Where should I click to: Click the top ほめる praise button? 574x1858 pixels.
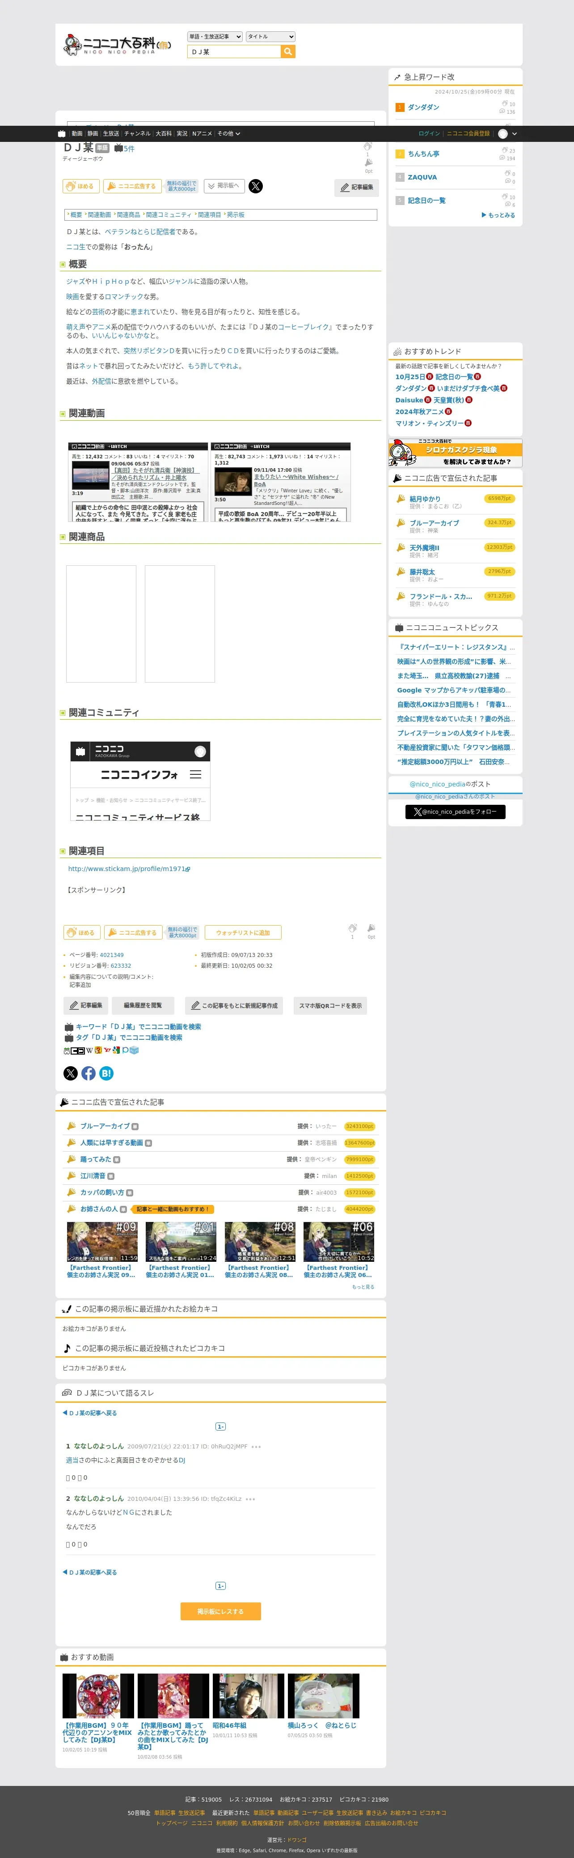pyautogui.click(x=80, y=186)
